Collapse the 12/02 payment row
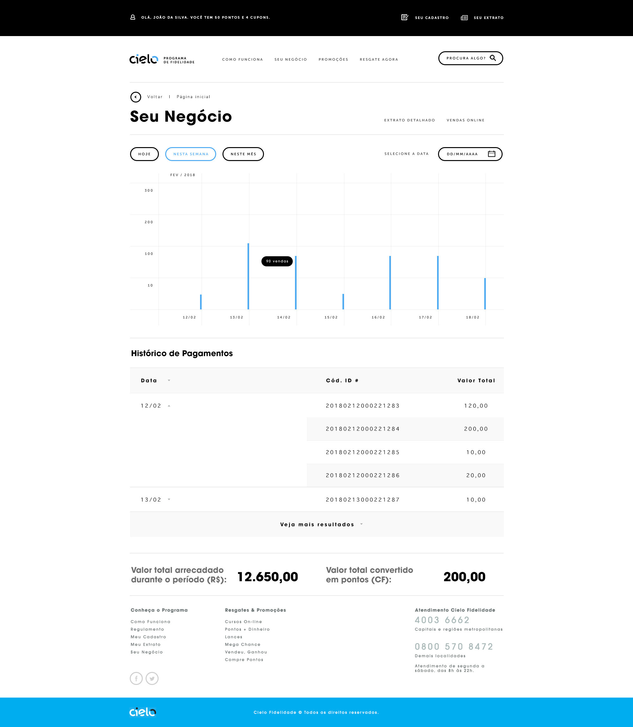Viewport: 633px width, 727px height. click(169, 406)
